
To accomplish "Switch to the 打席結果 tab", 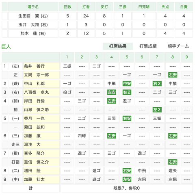I will [118, 46].
